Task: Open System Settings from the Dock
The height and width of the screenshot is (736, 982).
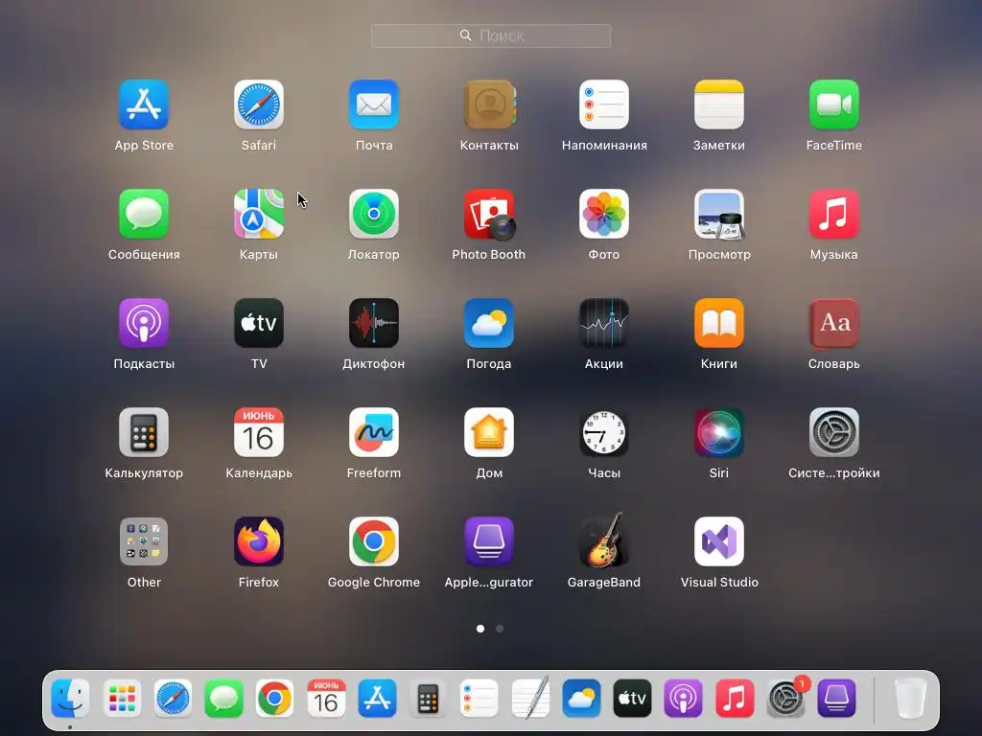Action: pos(785,698)
